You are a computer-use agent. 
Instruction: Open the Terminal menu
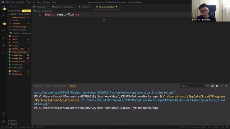46,2
